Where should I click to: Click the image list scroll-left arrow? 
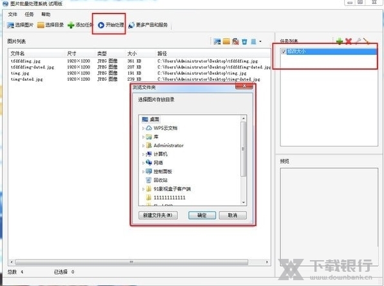coord(12,262)
